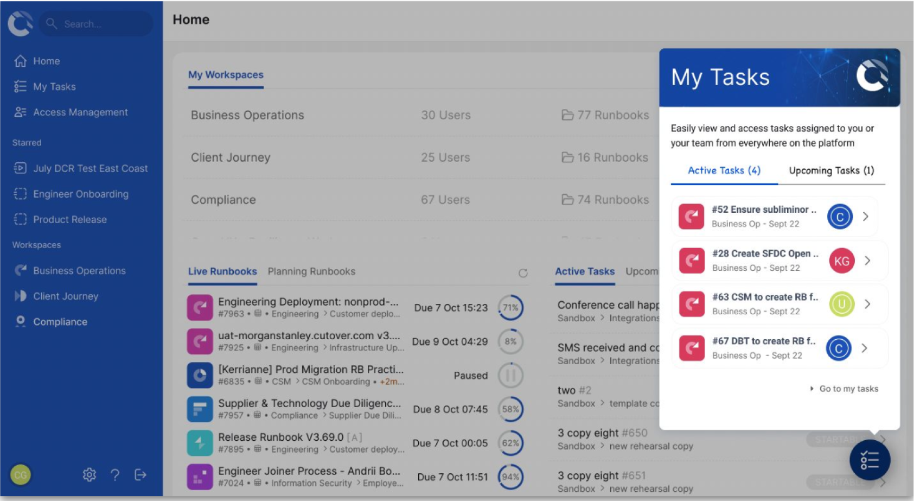Open Business Operations workspace in sidebar

(x=79, y=270)
